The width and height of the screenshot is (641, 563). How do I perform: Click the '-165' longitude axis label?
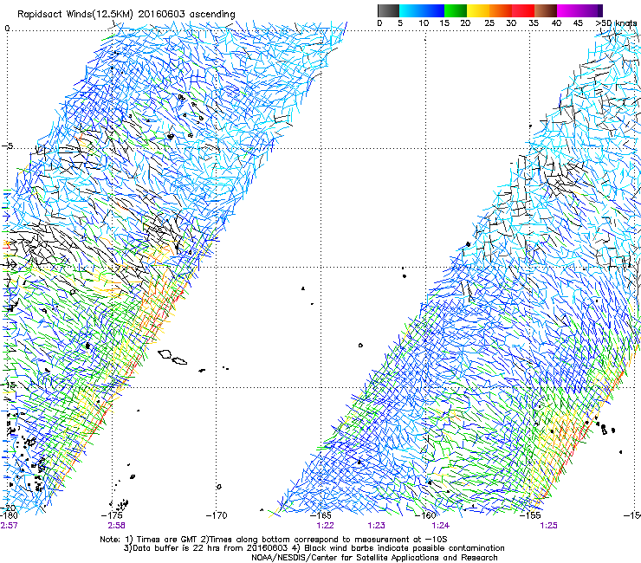[x=321, y=515]
